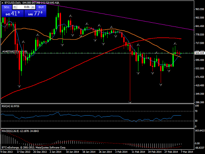
Task: Click the 349.350 price axis label
Action: click(x=200, y=94)
